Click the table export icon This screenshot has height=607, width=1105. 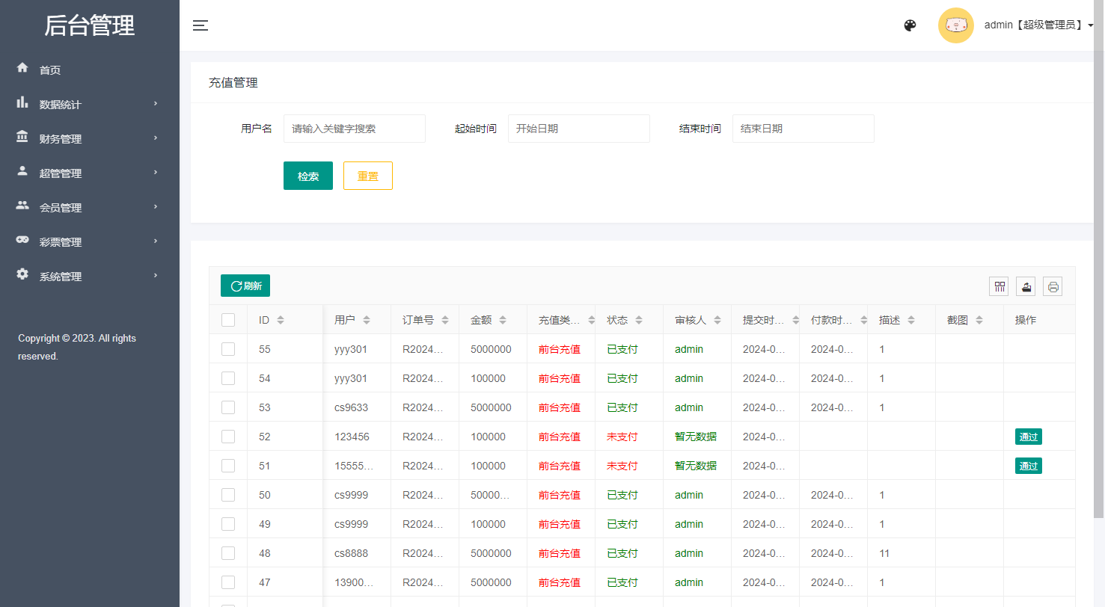(x=1026, y=286)
